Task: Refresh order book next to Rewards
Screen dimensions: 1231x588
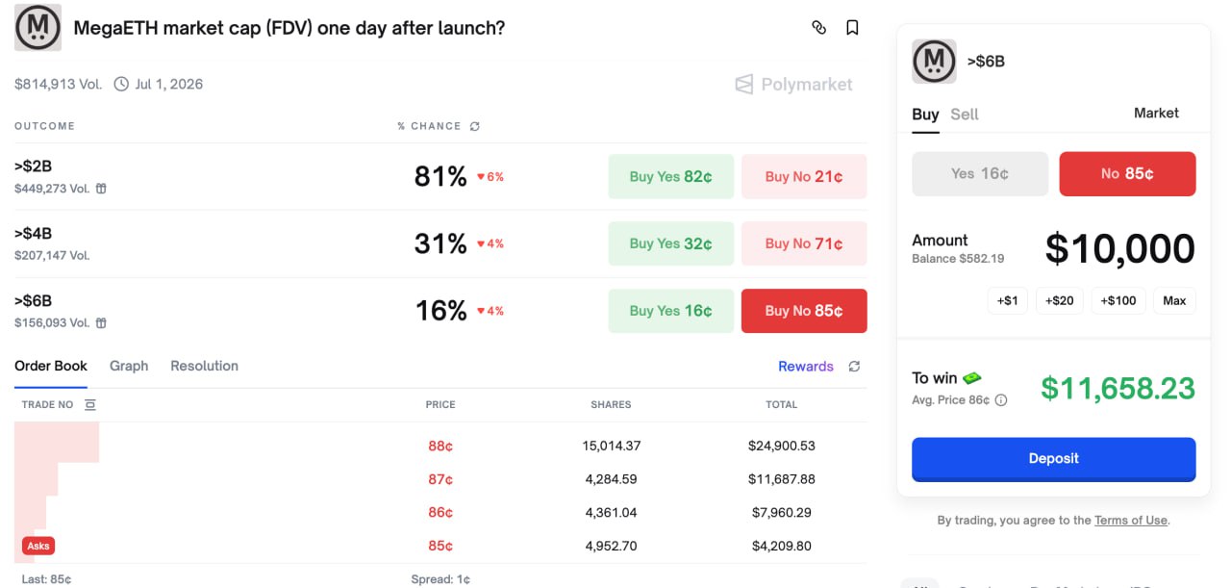Action: click(854, 367)
